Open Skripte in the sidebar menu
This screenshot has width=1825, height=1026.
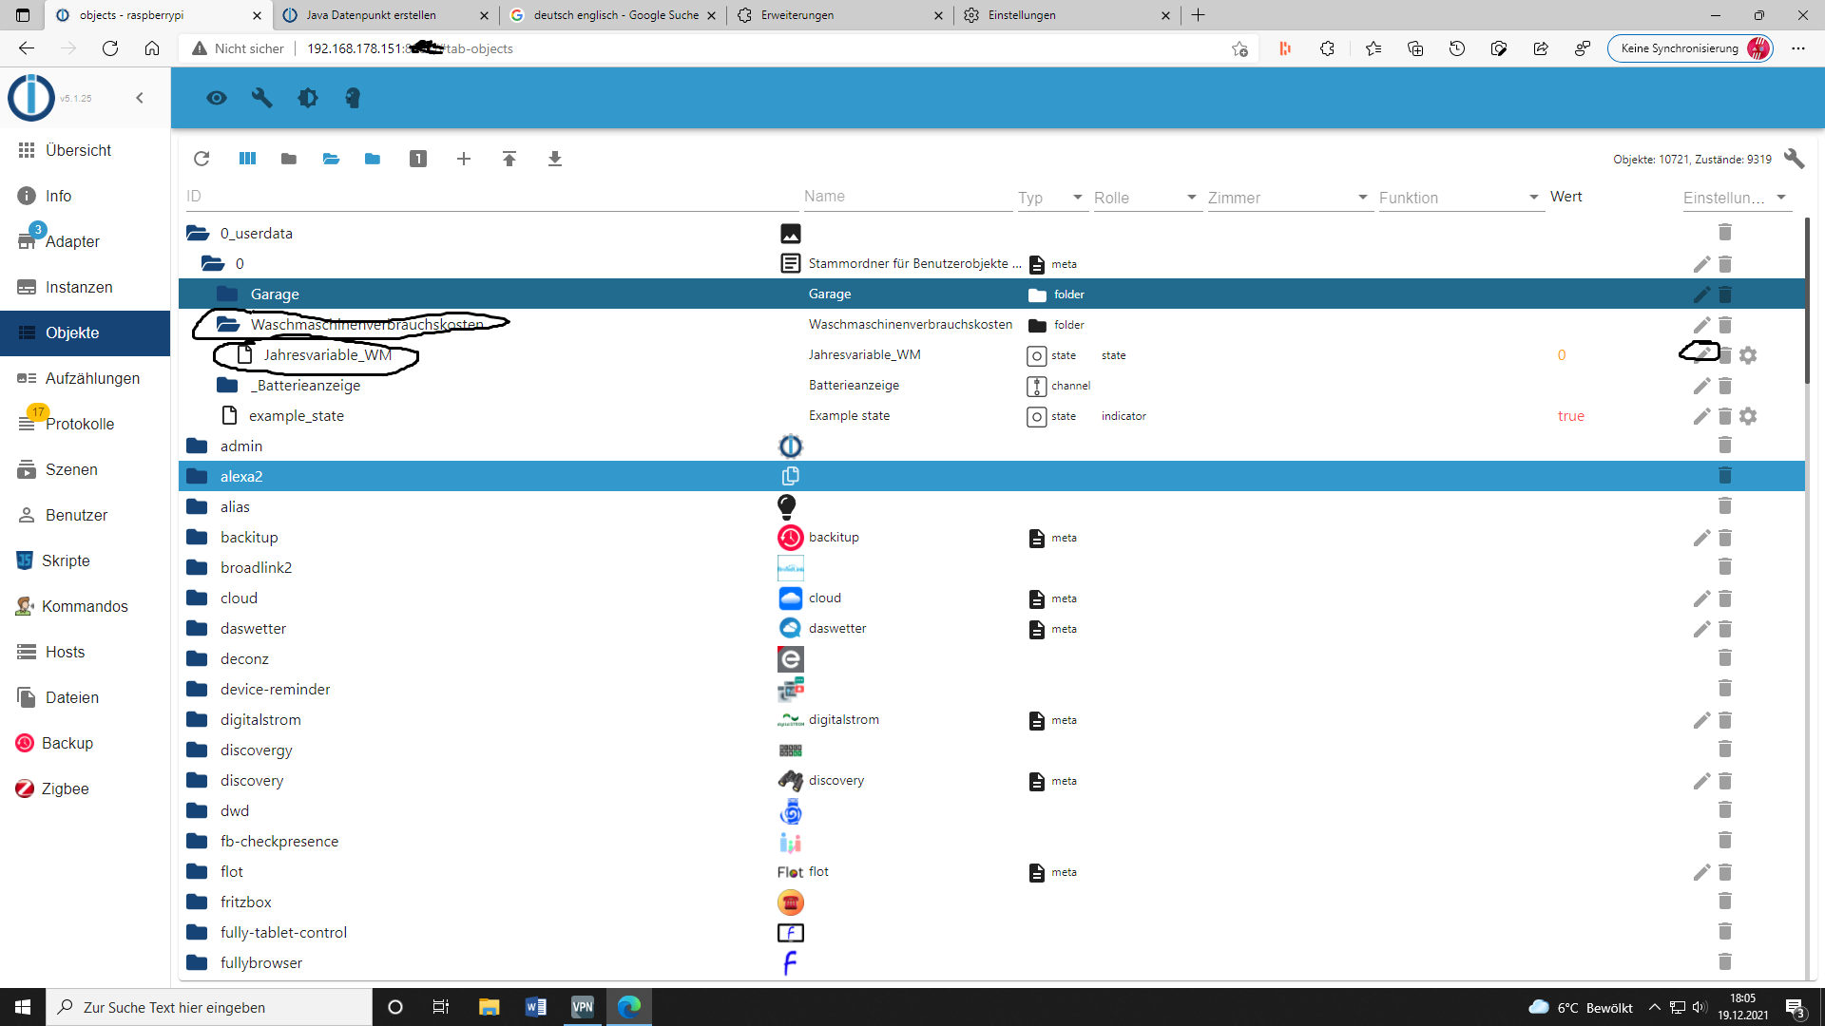(x=66, y=560)
